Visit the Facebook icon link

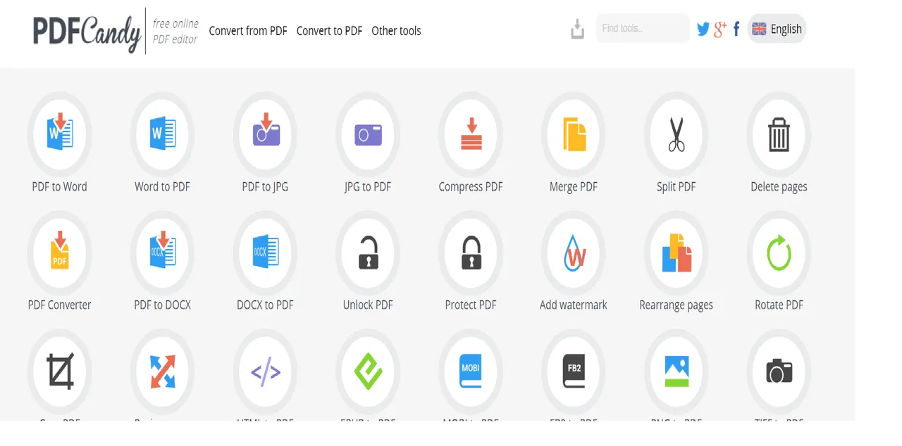tap(736, 29)
